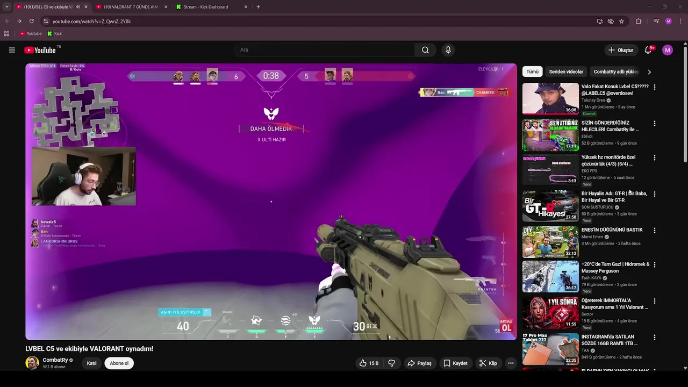Reload the page in browser

[x=32, y=21]
